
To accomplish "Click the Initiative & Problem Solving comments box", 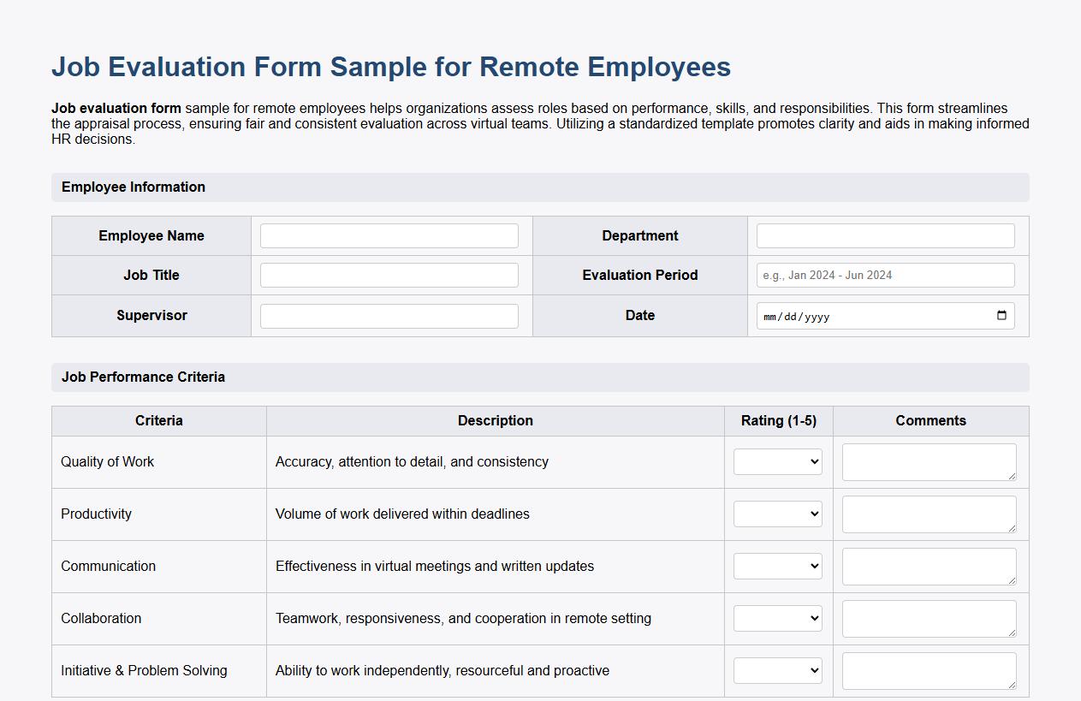I will (x=929, y=670).
